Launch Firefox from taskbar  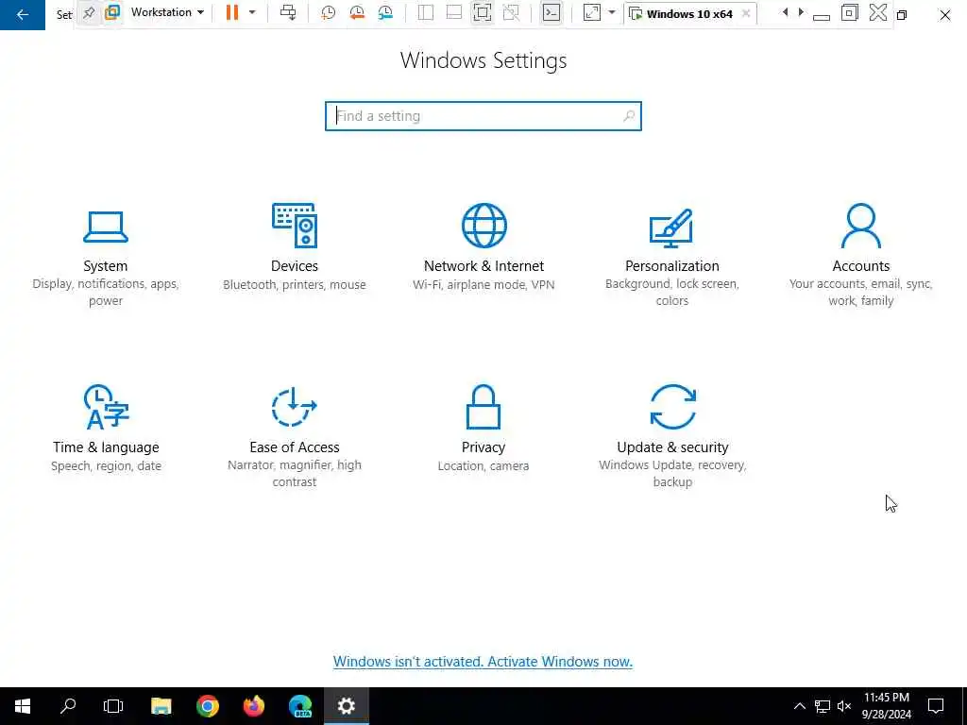point(253,706)
